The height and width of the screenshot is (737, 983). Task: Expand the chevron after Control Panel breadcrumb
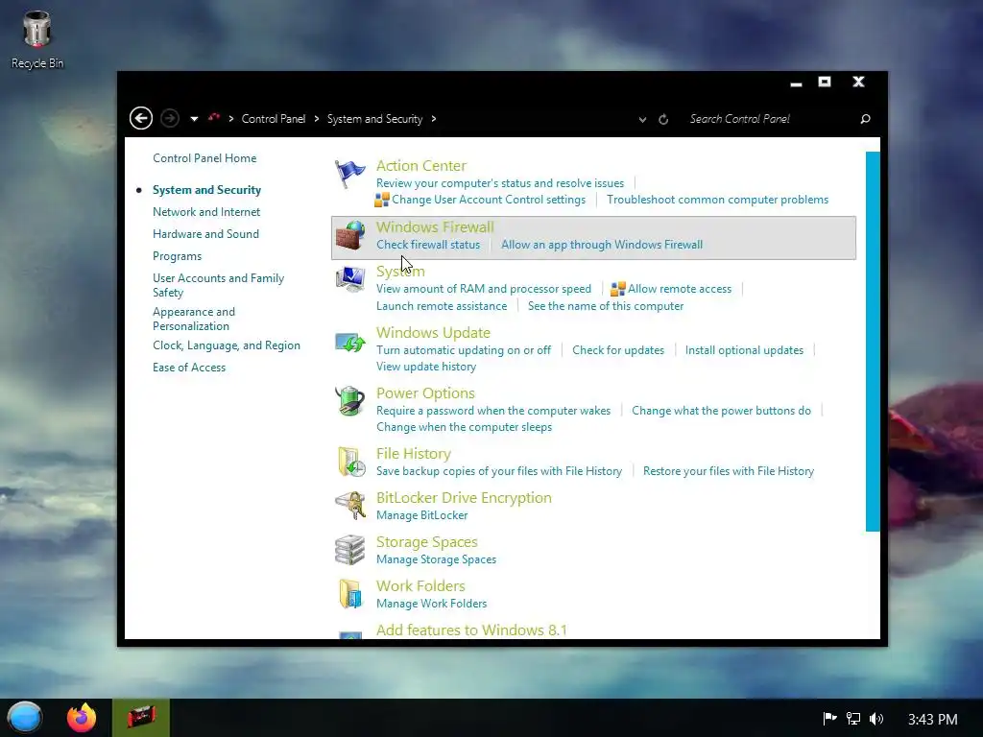(317, 119)
